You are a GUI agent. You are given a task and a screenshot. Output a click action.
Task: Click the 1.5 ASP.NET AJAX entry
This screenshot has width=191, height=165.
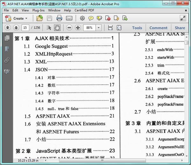[x=69, y=116]
